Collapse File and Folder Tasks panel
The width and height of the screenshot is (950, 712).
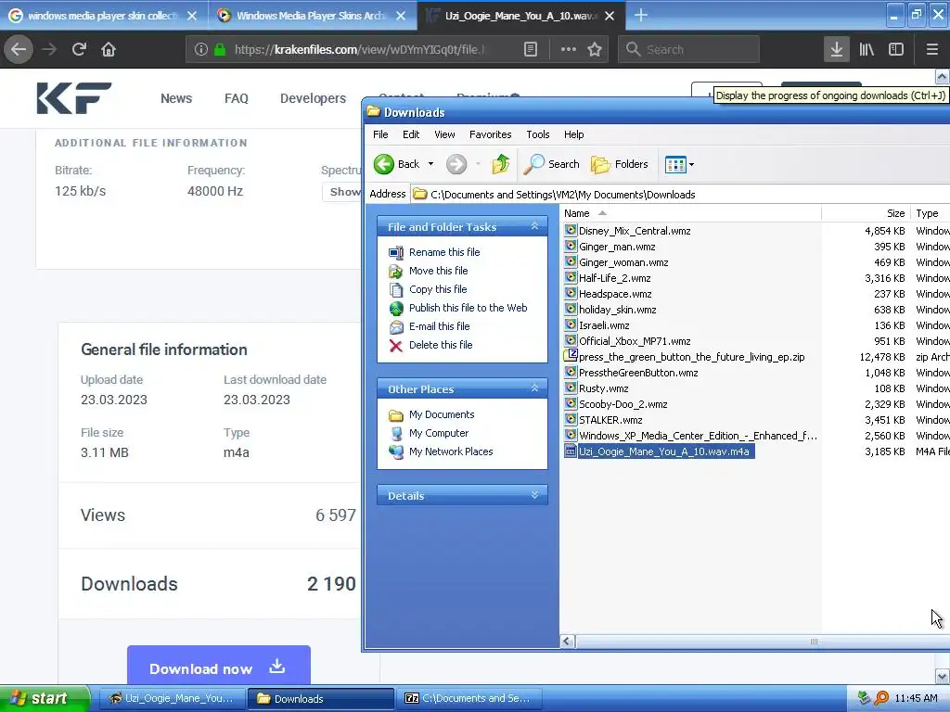[x=534, y=226]
